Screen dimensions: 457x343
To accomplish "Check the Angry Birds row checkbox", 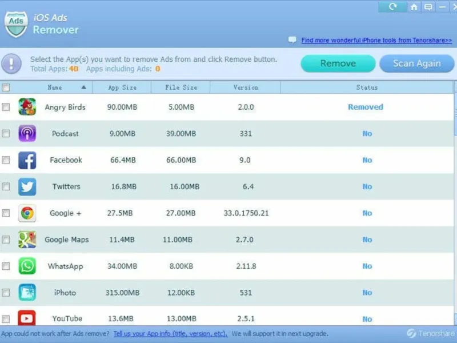I will (x=6, y=107).
